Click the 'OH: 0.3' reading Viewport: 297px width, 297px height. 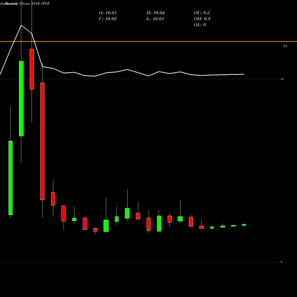202,19
